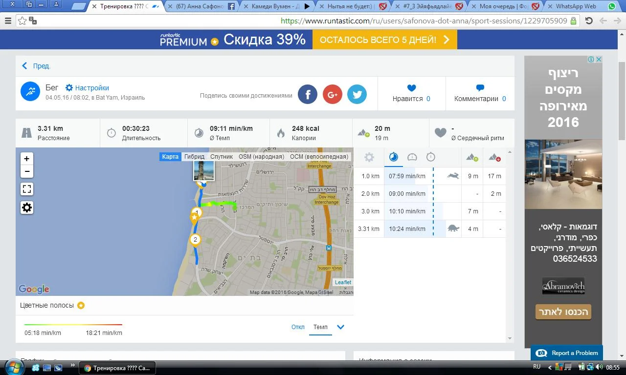The image size is (626, 375).
Task: Click the RU language indicator
Action: (537, 367)
